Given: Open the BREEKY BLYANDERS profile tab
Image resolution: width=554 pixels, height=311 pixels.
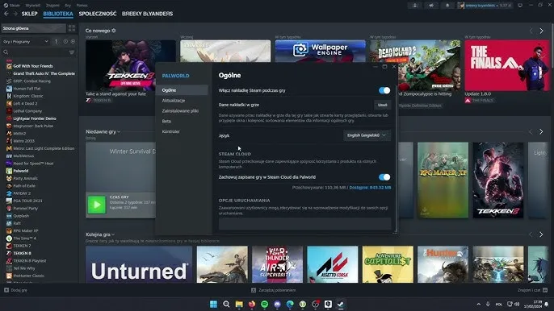Looking at the screenshot, I should click(x=147, y=14).
